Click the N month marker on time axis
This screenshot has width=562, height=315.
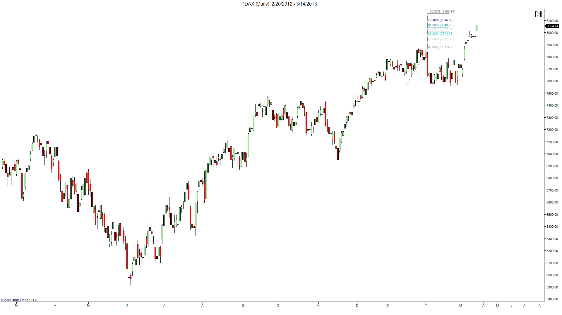pyautogui.click(x=318, y=305)
